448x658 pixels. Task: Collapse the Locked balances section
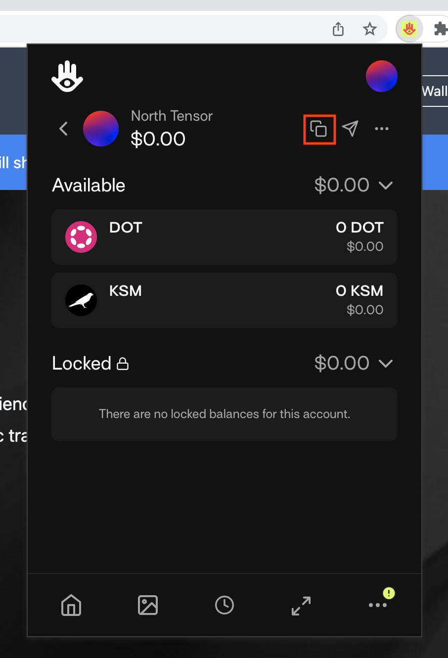[386, 364]
